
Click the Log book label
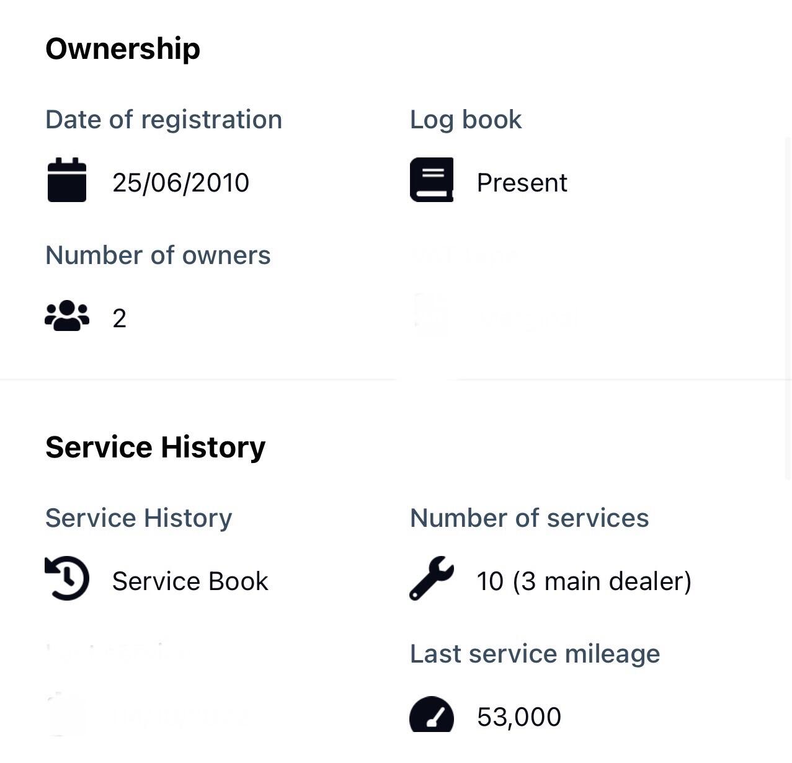pyautogui.click(x=466, y=120)
